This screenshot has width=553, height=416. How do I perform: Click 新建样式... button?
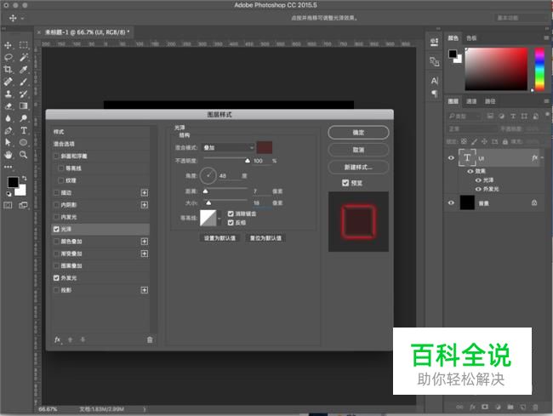(x=358, y=167)
